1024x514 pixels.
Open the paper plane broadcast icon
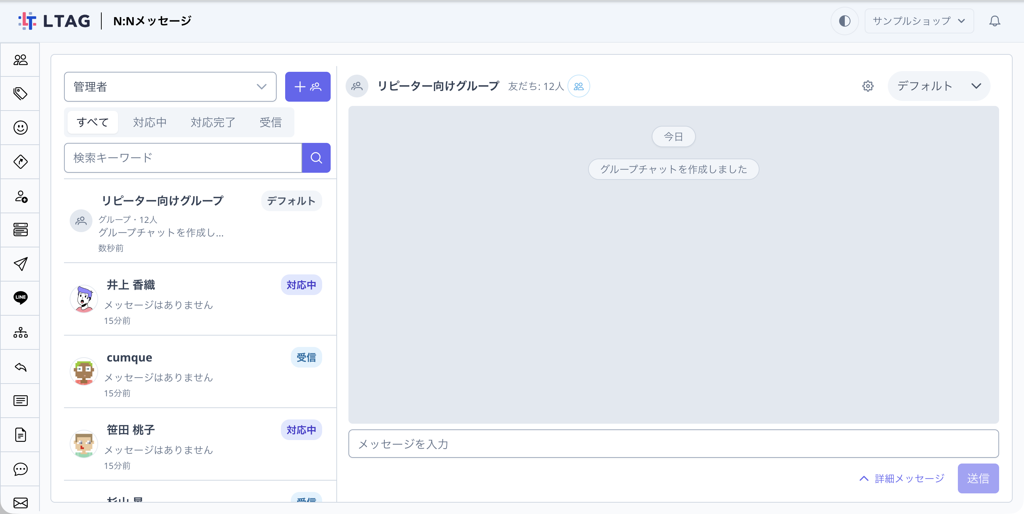pos(20,264)
